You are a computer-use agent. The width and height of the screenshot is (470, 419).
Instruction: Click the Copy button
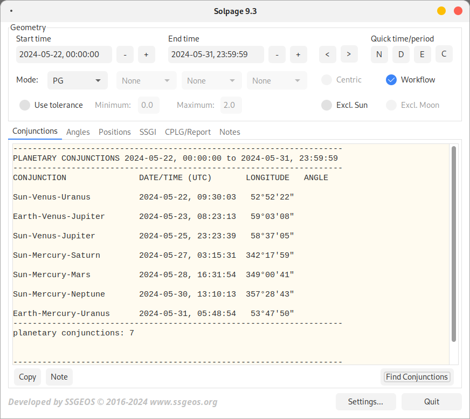click(x=27, y=377)
